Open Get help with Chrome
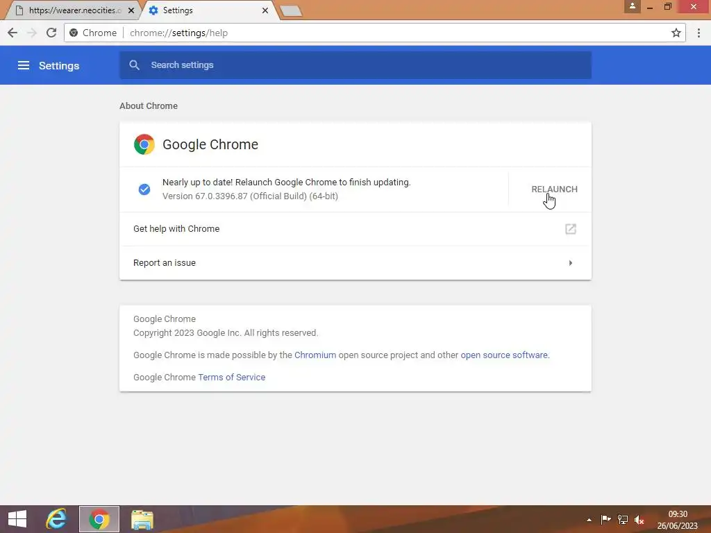 coord(355,229)
